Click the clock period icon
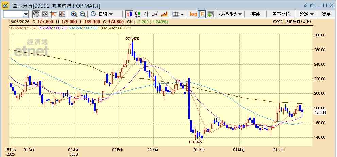Screen dimensions: 337x157 click(93, 14)
